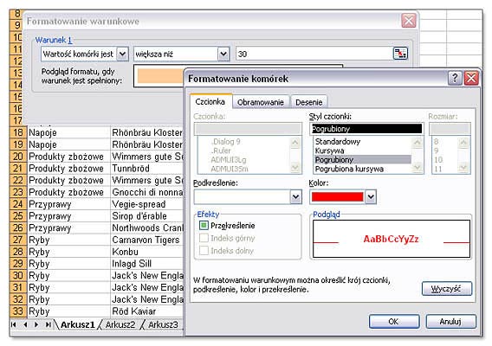This screenshot has height=346, width=492.
Task: Click the condition value field containing 30
Action: 314,54
